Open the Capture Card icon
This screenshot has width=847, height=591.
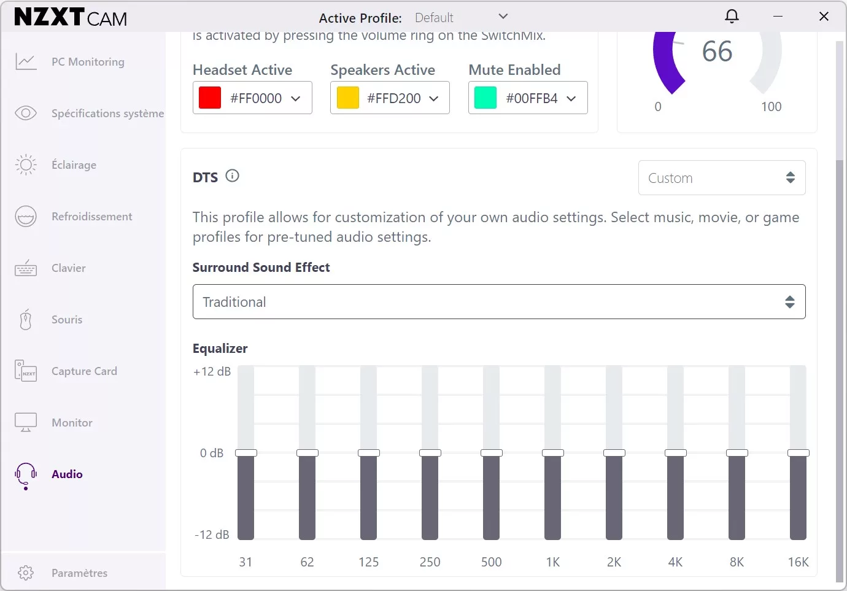(26, 371)
